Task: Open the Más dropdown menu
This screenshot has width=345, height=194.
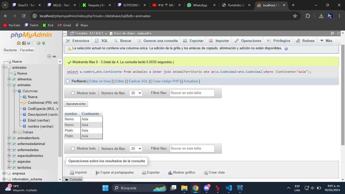Action: tap(326, 41)
